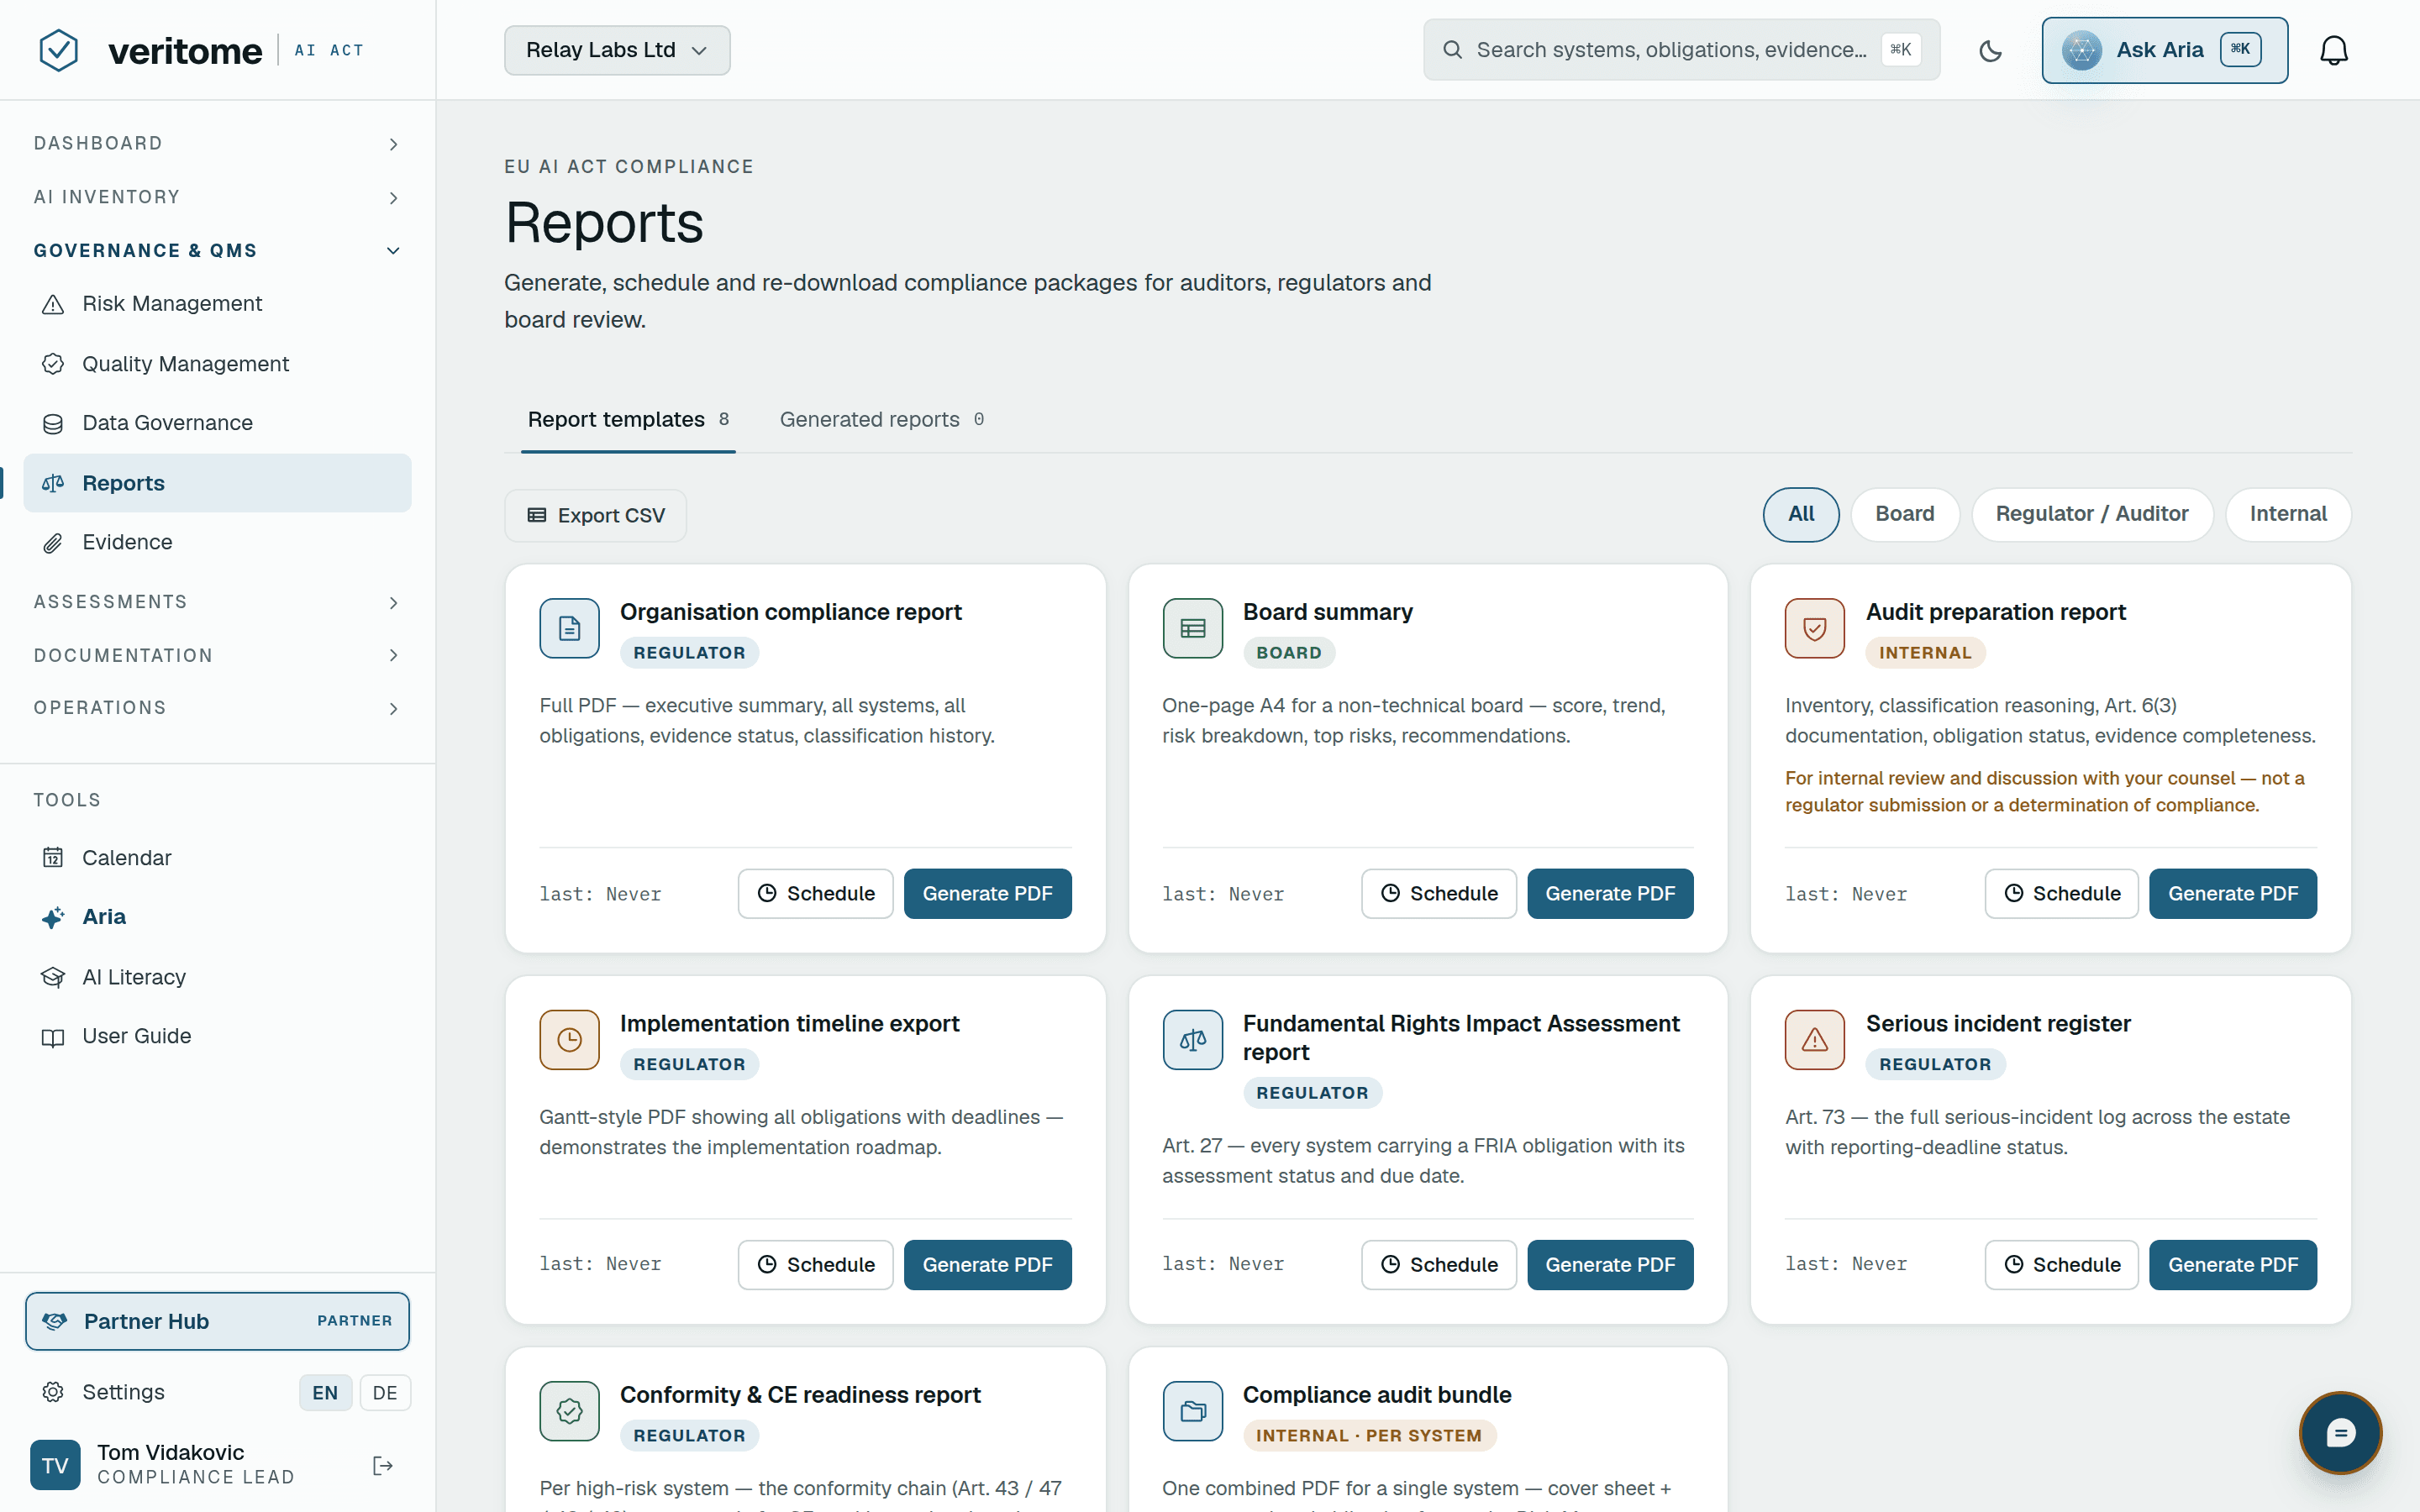Screen dimensions: 2420x1512
Task: Generate PDF for Audit preparation report
Action: tap(2232, 893)
